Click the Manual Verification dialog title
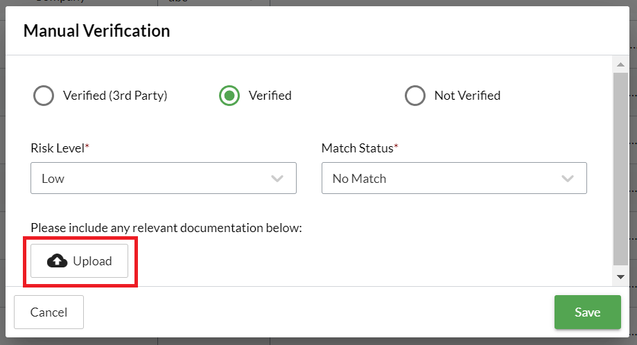This screenshot has height=345, width=637. pos(96,30)
